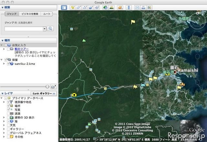Expand the sanriku-2.kmz tree arrow
207x142 pixels.
[4, 64]
